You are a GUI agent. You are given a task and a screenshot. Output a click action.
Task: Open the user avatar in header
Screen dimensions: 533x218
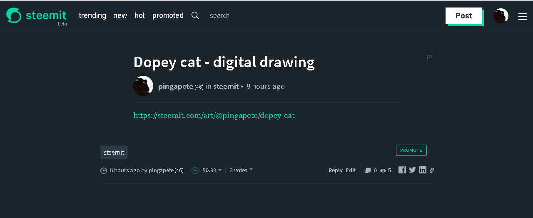[501, 16]
